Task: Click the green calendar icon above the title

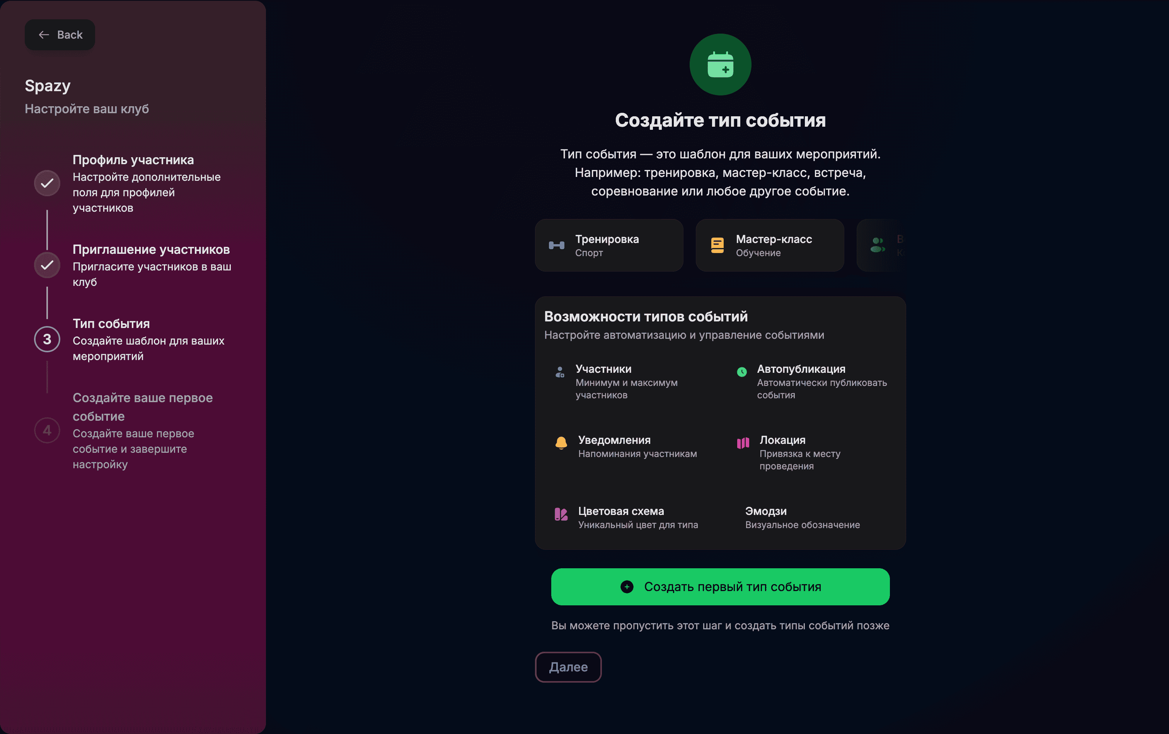Action: 720,64
